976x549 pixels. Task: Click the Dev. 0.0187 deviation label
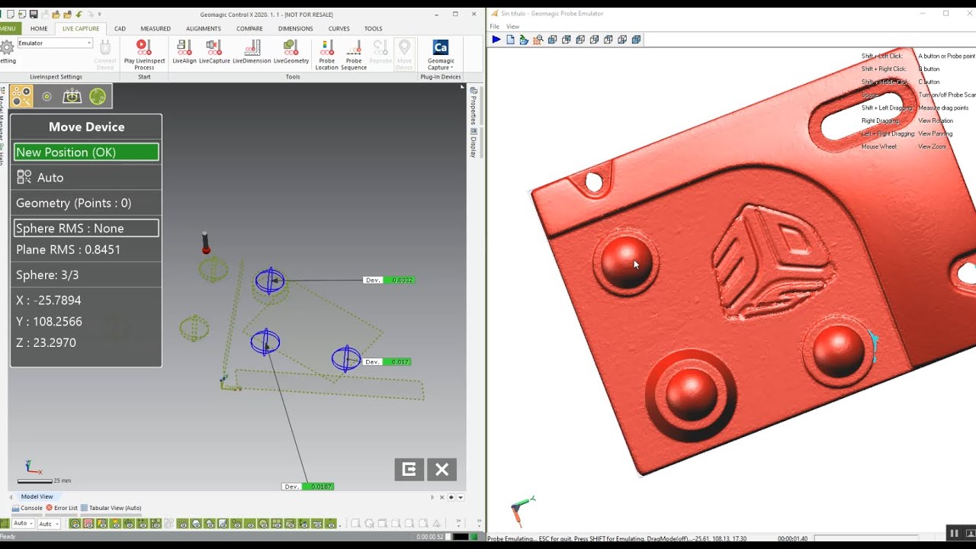tap(308, 486)
